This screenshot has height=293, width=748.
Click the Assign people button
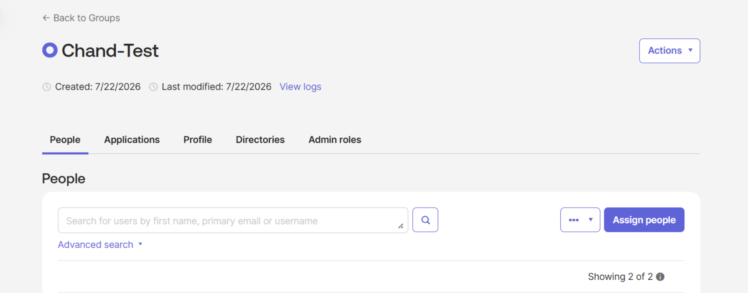pos(644,220)
